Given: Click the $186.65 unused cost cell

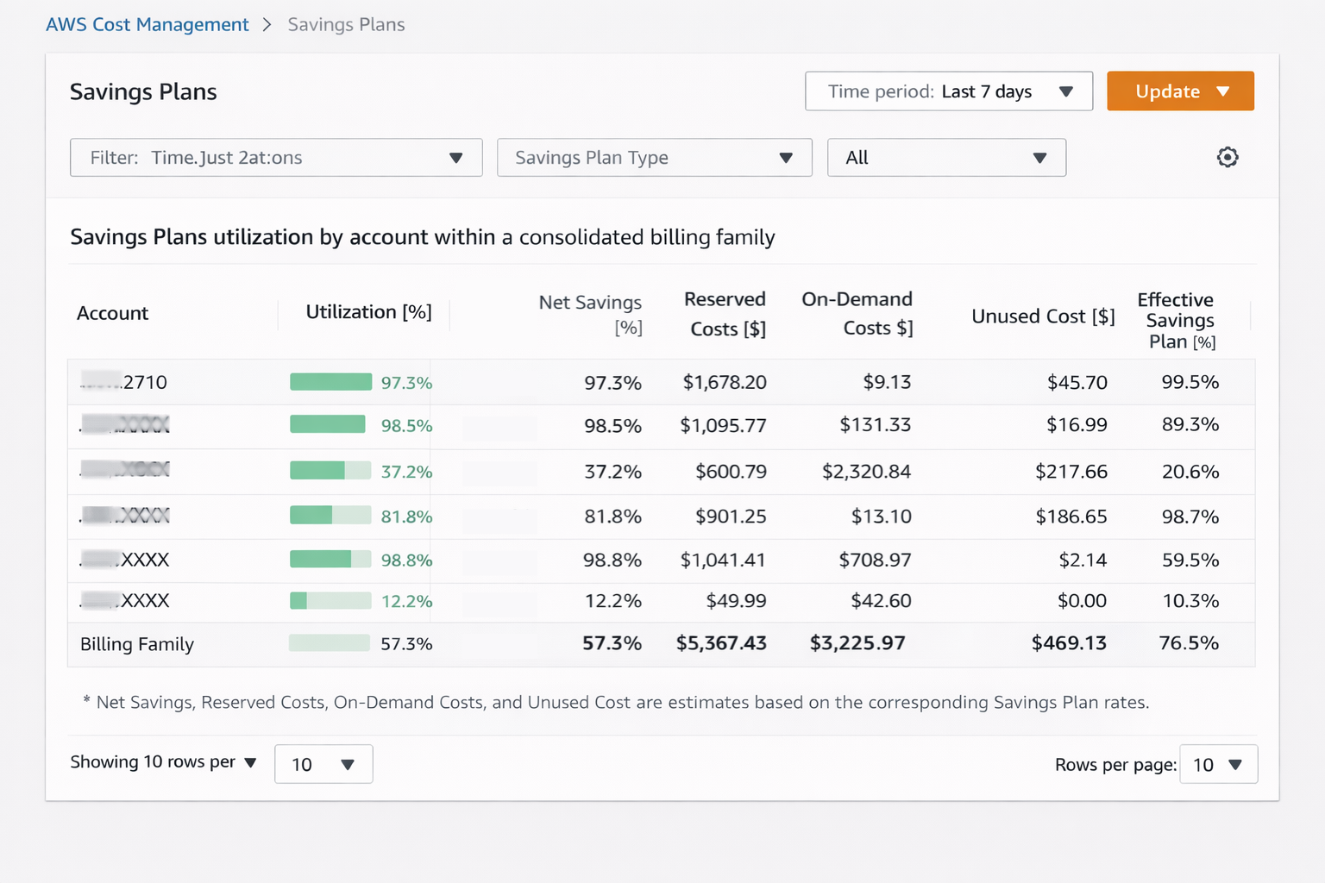Looking at the screenshot, I should pos(1071,517).
